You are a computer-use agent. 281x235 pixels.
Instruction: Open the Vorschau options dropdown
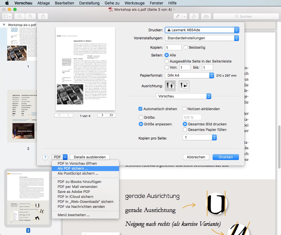tap(184, 96)
